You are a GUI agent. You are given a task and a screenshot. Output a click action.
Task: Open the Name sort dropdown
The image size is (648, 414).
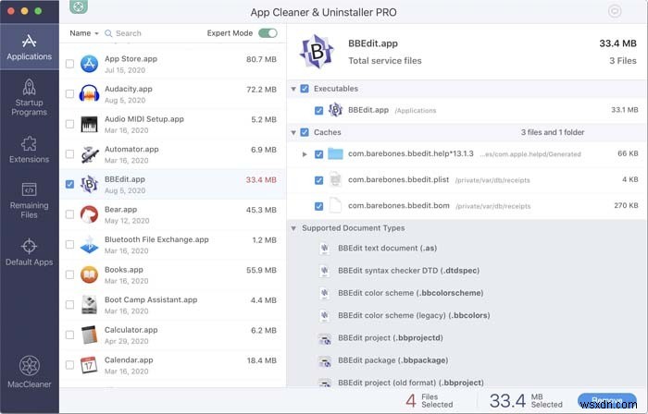[x=84, y=33]
